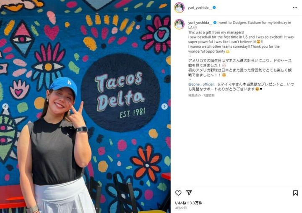Go to next photo arrow

click(x=164, y=106)
